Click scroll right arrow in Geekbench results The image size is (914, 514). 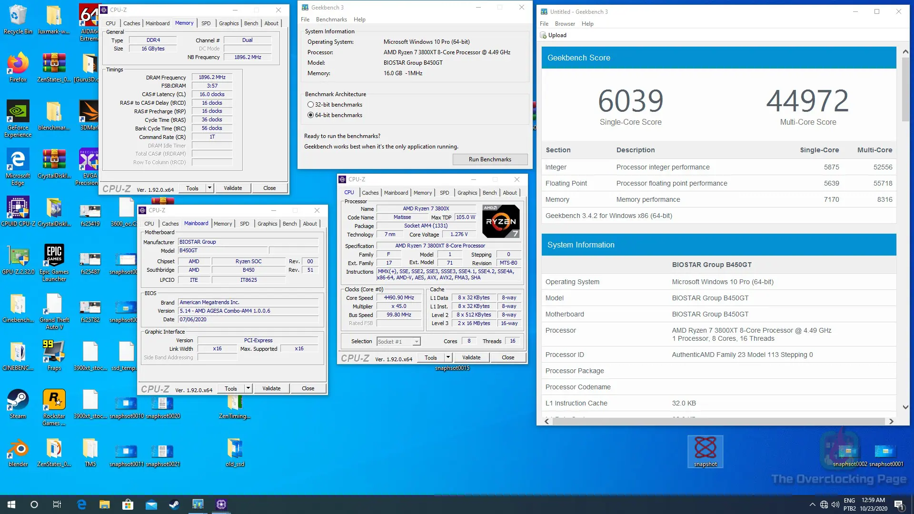(x=891, y=422)
